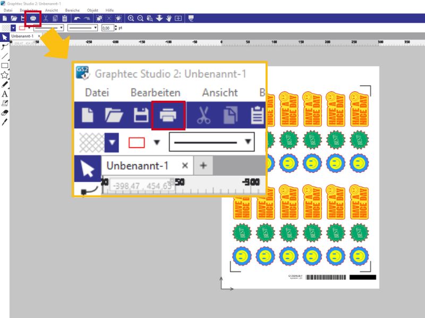Choose the arrow Select tool

pyautogui.click(x=5, y=37)
